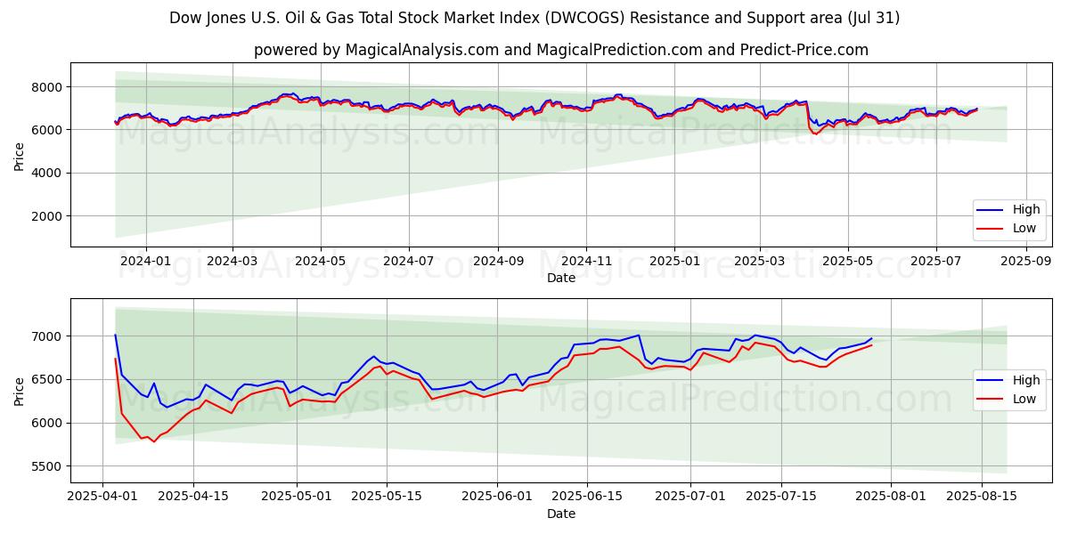Image resolution: width=1069 pixels, height=534 pixels.
Task: Click the 2025-04-01 date tick label
Action: click(103, 497)
